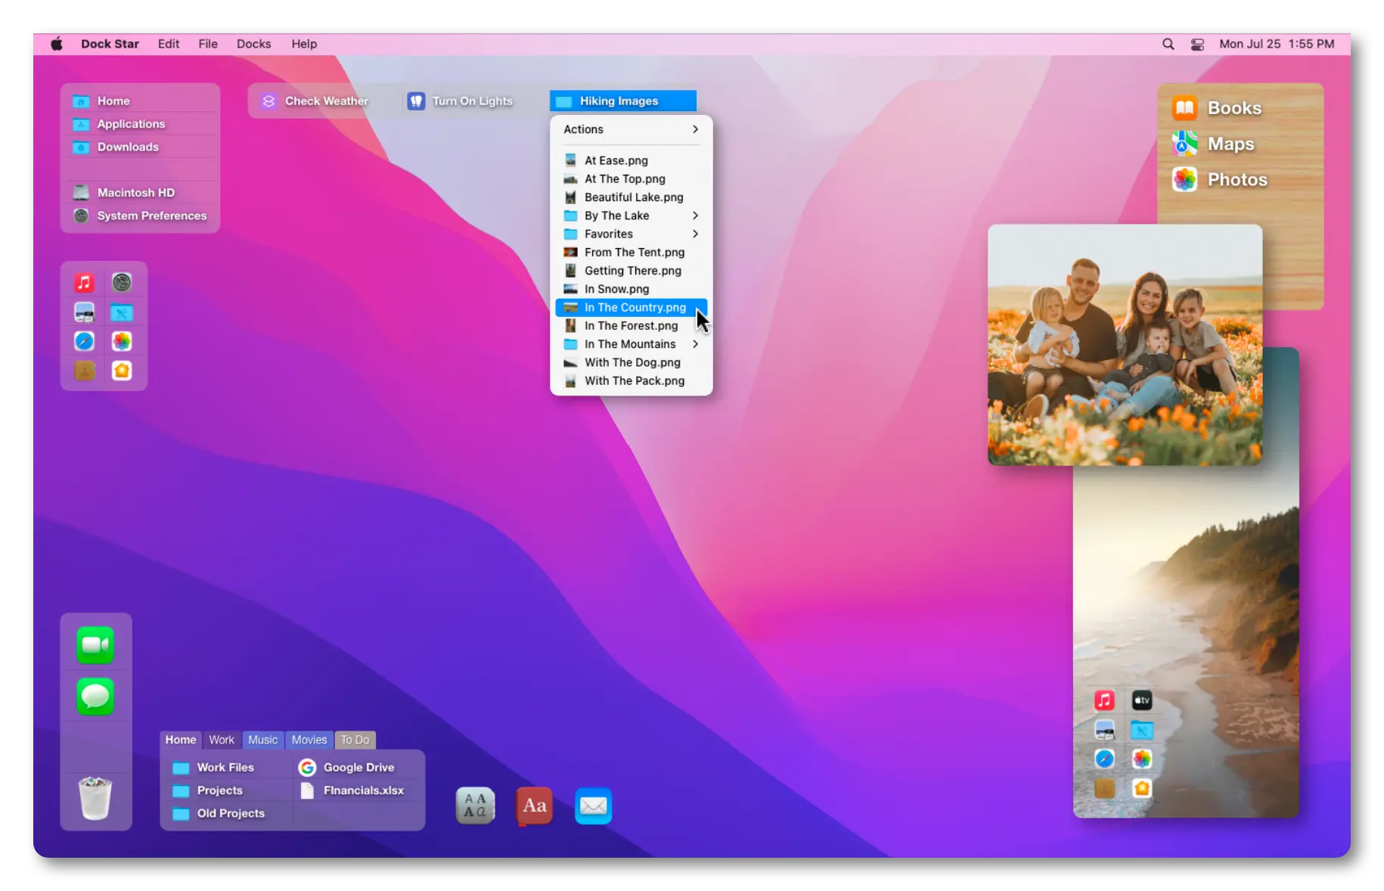Open Apple TV icon in beach dock
Viewport: 1384px width, 891px height.
[1141, 700]
